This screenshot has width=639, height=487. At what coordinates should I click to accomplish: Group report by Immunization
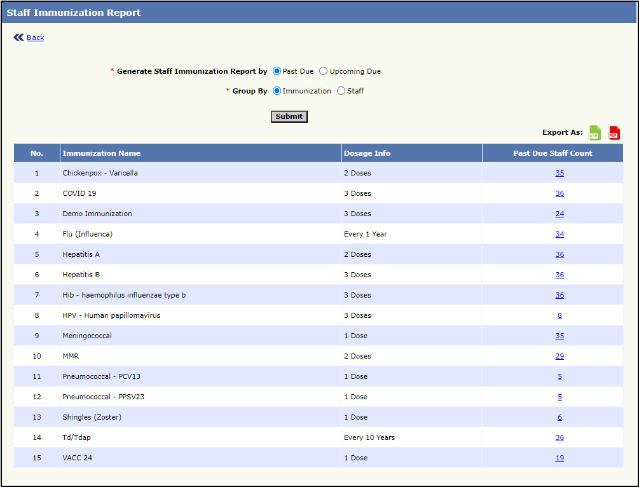(x=277, y=91)
